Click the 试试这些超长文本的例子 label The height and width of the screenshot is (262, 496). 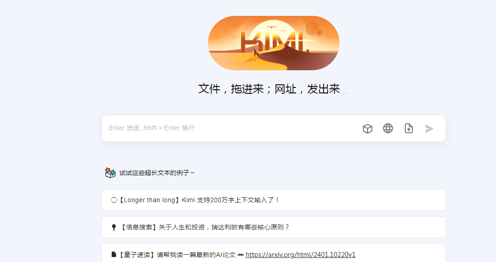[x=157, y=173]
